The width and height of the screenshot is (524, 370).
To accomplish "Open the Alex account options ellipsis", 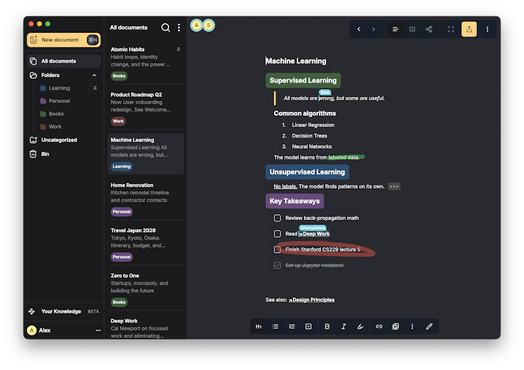I will point(98,330).
